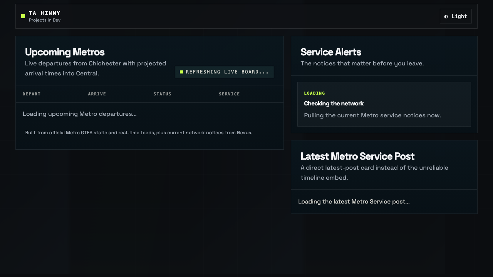Viewport: 493px width, 277px height.
Task: Click the TA HINNY site title
Action: coord(45,13)
